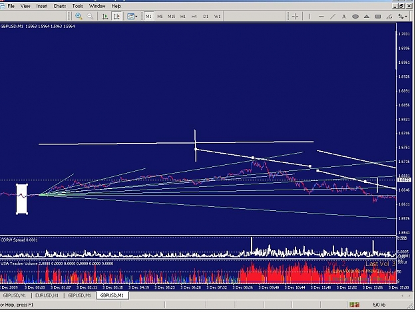
Task: Click the 5/0 kb traffic indicator
Action: pyautogui.click(x=379, y=305)
